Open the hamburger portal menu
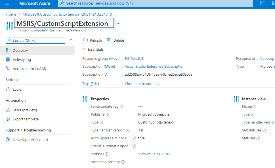The width and height of the screenshot is (275, 168). pos(7,3)
